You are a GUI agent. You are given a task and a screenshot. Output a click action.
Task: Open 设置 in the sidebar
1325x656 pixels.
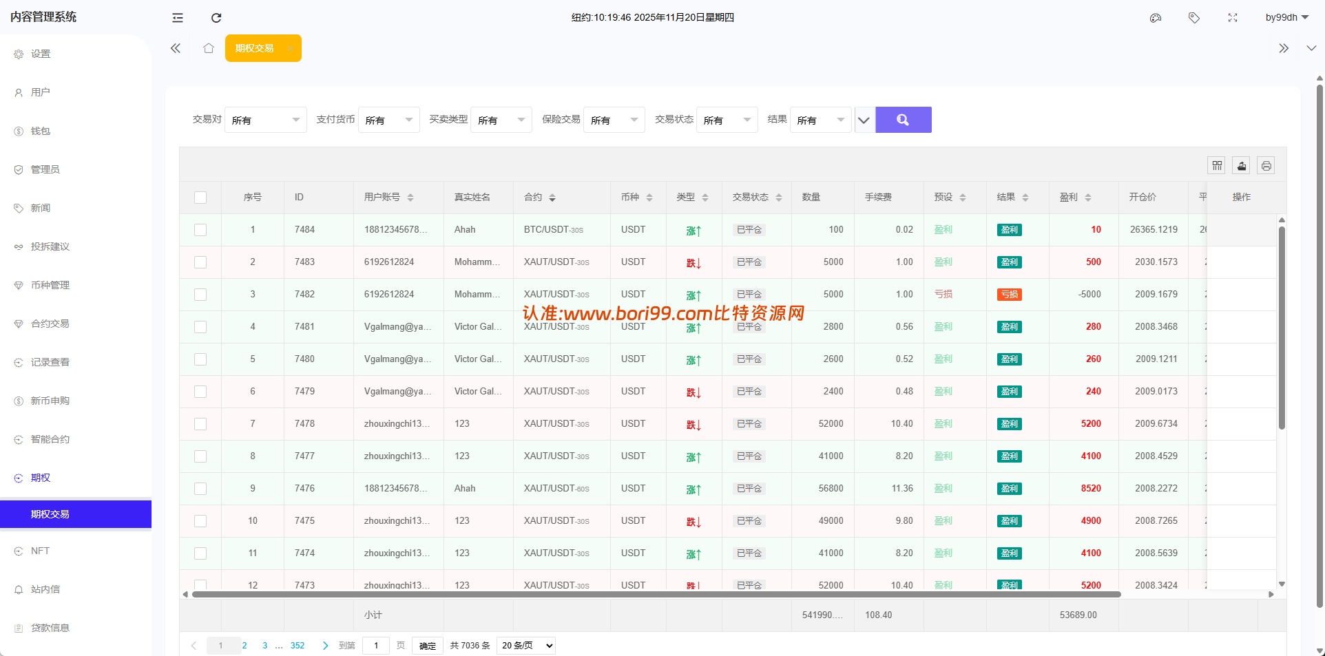tap(76, 54)
